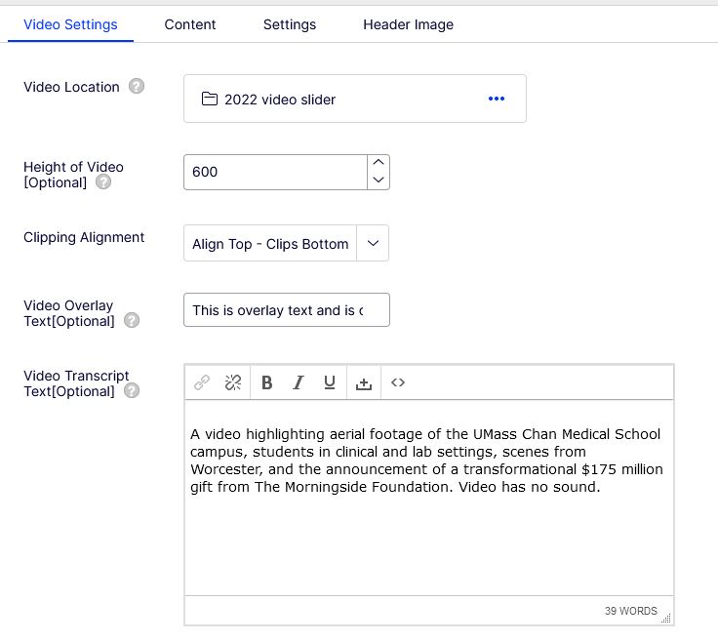Show help for Video Overlay Text
This screenshot has height=642, width=718.
pos(132,321)
